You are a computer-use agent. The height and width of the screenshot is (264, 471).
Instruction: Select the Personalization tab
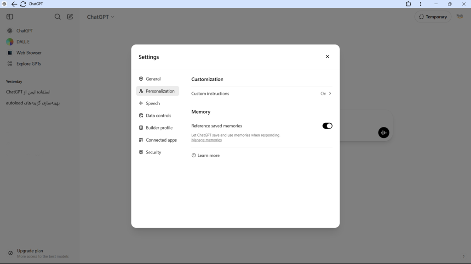(x=157, y=91)
